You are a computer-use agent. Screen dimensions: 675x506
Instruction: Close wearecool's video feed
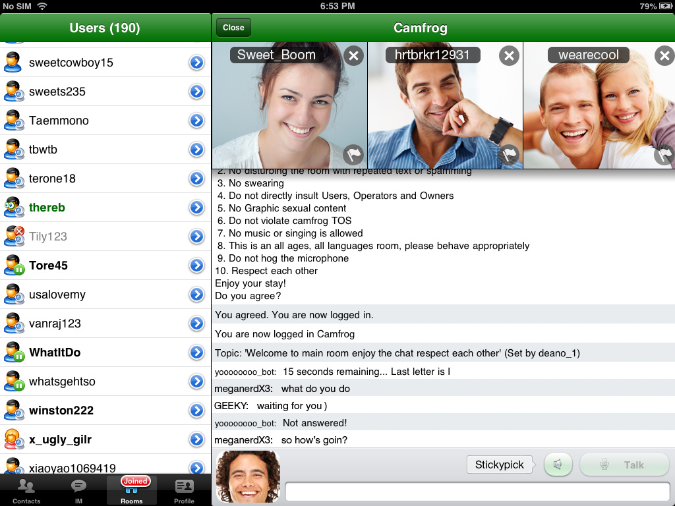coord(664,55)
